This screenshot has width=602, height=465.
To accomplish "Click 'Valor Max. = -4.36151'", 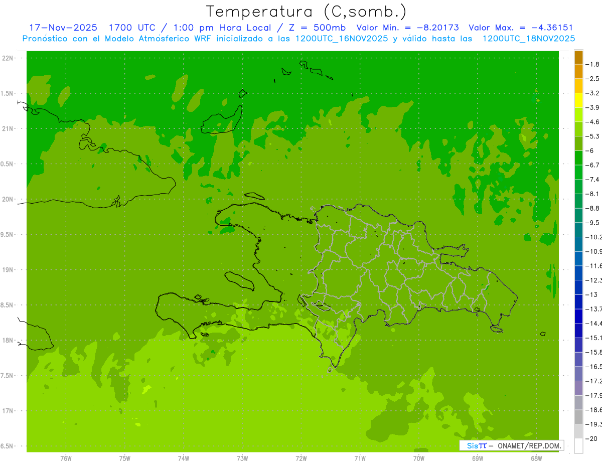I will click(521, 28).
